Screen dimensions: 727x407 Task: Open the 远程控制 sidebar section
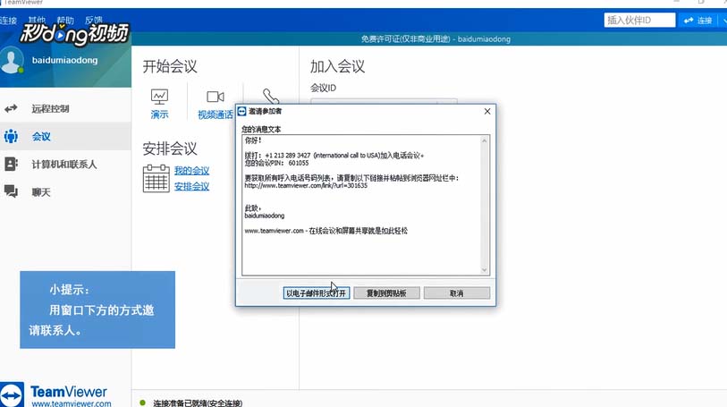51,108
